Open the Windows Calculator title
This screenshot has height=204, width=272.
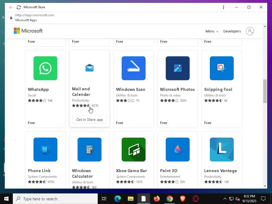[x=82, y=173]
